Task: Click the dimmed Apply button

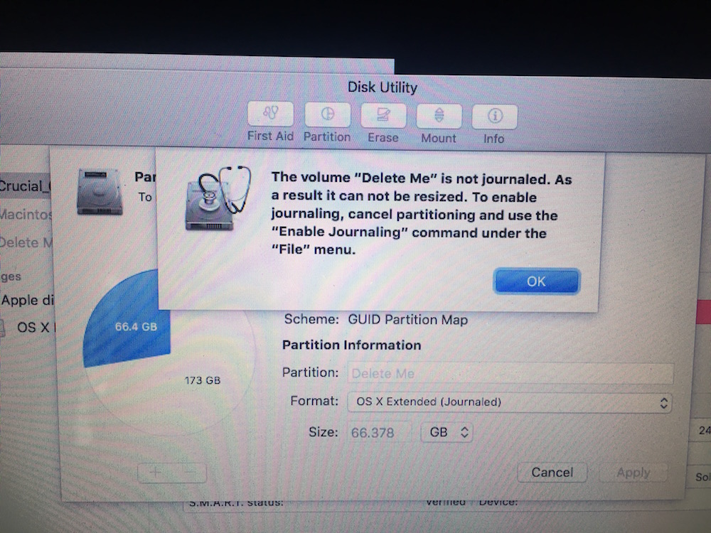Action: tap(634, 473)
